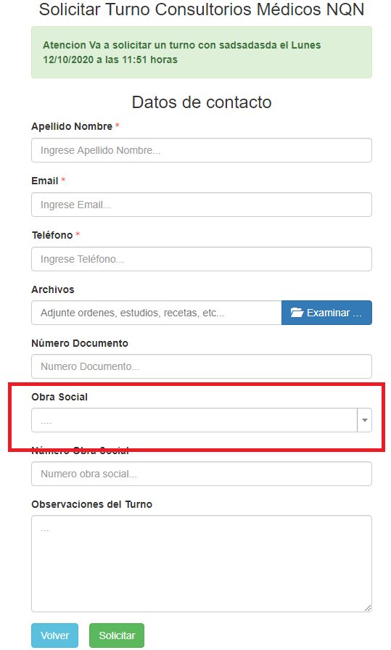Click the Obra Social label
Screen dimensions: 391x650
click(x=59, y=397)
